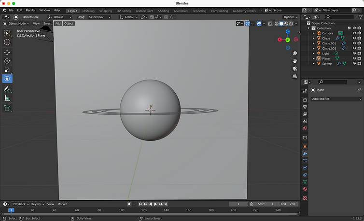Viewport: 364px width, 221px height.
Task: Hide the Light in viewport
Action: point(354,54)
